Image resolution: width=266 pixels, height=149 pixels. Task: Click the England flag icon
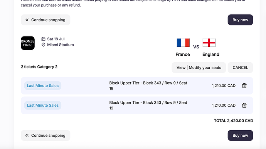209,43
